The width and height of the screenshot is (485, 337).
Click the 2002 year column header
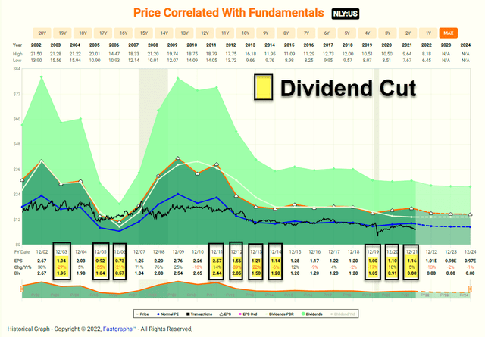[x=36, y=45]
